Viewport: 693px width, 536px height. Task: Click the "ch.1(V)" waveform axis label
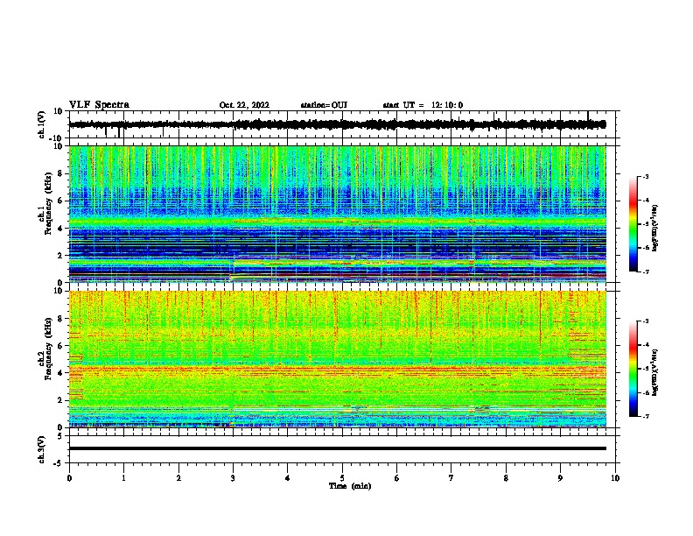[42, 124]
